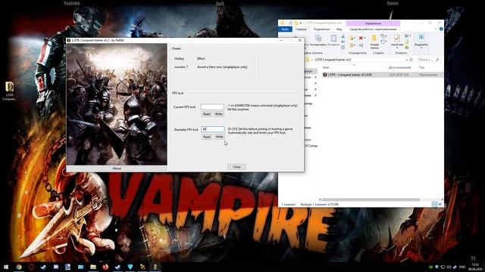Screen dimensions: 485x272
Task: Click the refresh icon beside the address bar
Action: [411, 60]
